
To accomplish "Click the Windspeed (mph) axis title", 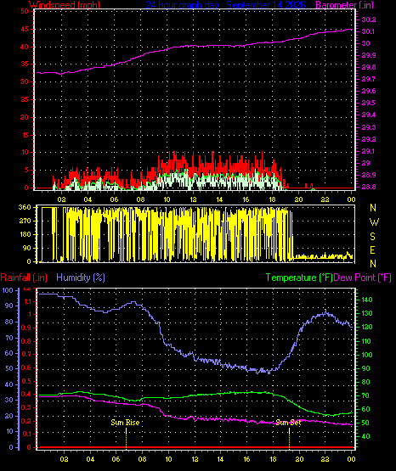I will point(65,4).
